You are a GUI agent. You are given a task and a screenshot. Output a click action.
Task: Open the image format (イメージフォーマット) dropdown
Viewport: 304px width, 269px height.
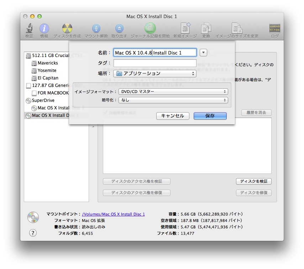tap(173, 92)
